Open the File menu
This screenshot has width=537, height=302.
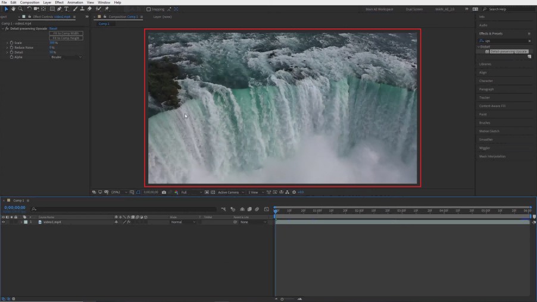(x=4, y=2)
